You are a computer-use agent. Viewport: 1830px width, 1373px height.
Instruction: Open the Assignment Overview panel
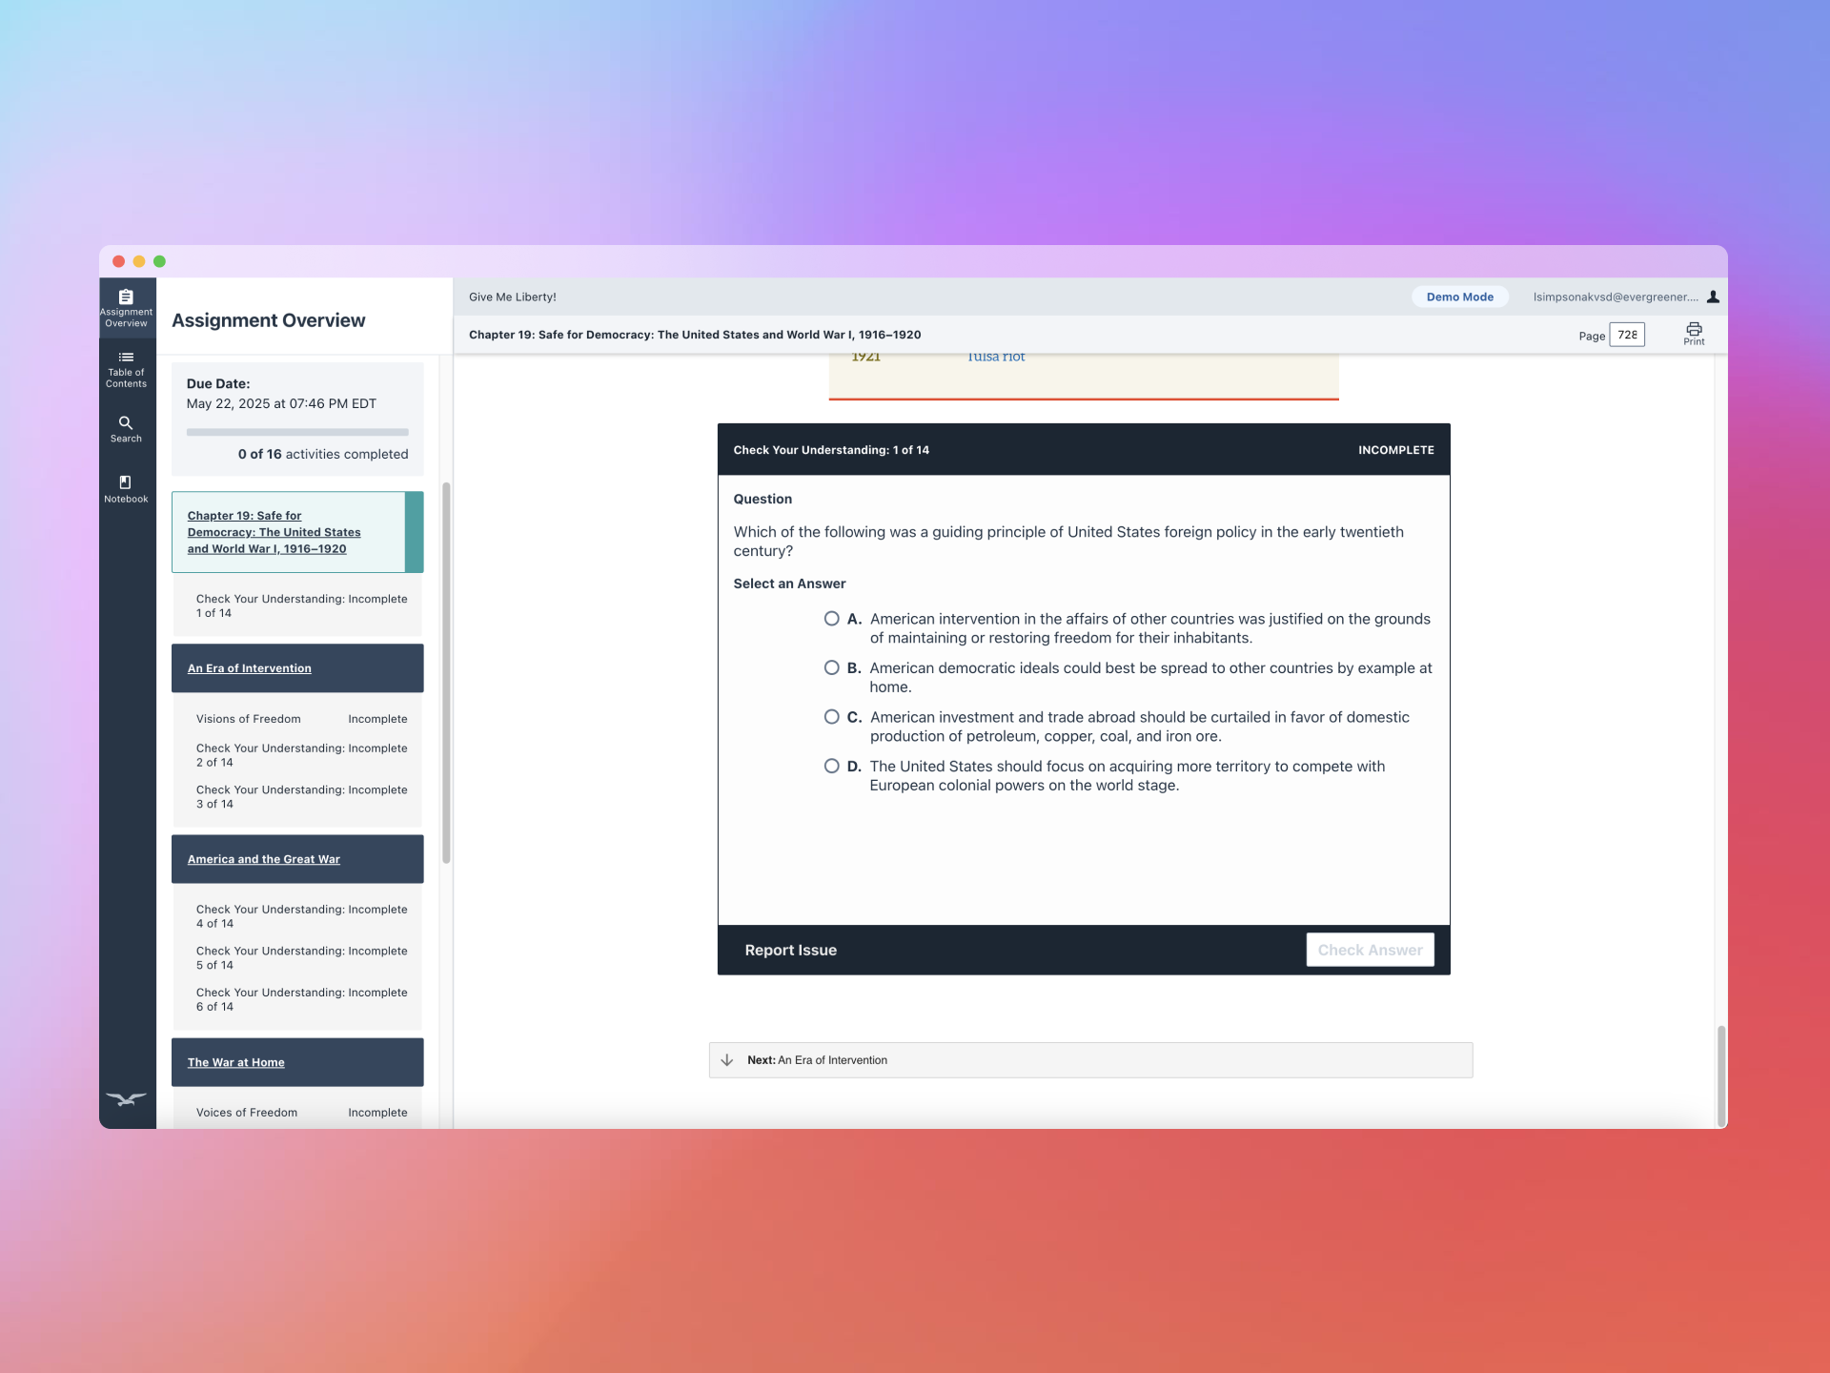coord(125,307)
